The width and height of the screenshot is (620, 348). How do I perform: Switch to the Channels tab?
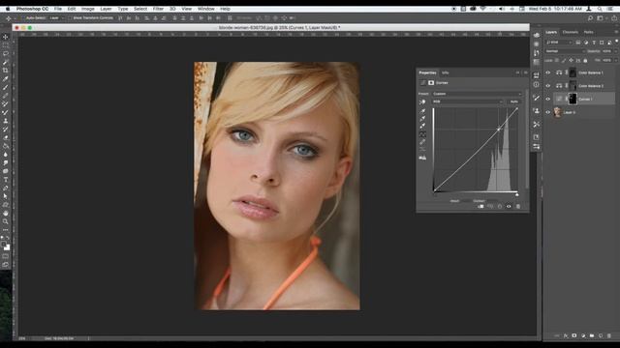570,32
